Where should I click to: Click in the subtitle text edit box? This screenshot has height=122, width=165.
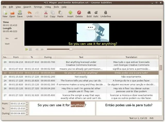point(62,109)
